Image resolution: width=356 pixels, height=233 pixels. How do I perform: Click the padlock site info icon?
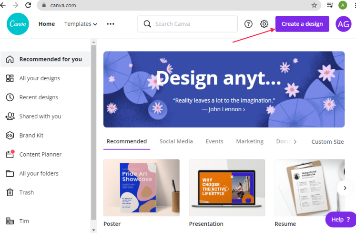pyautogui.click(x=44, y=5)
